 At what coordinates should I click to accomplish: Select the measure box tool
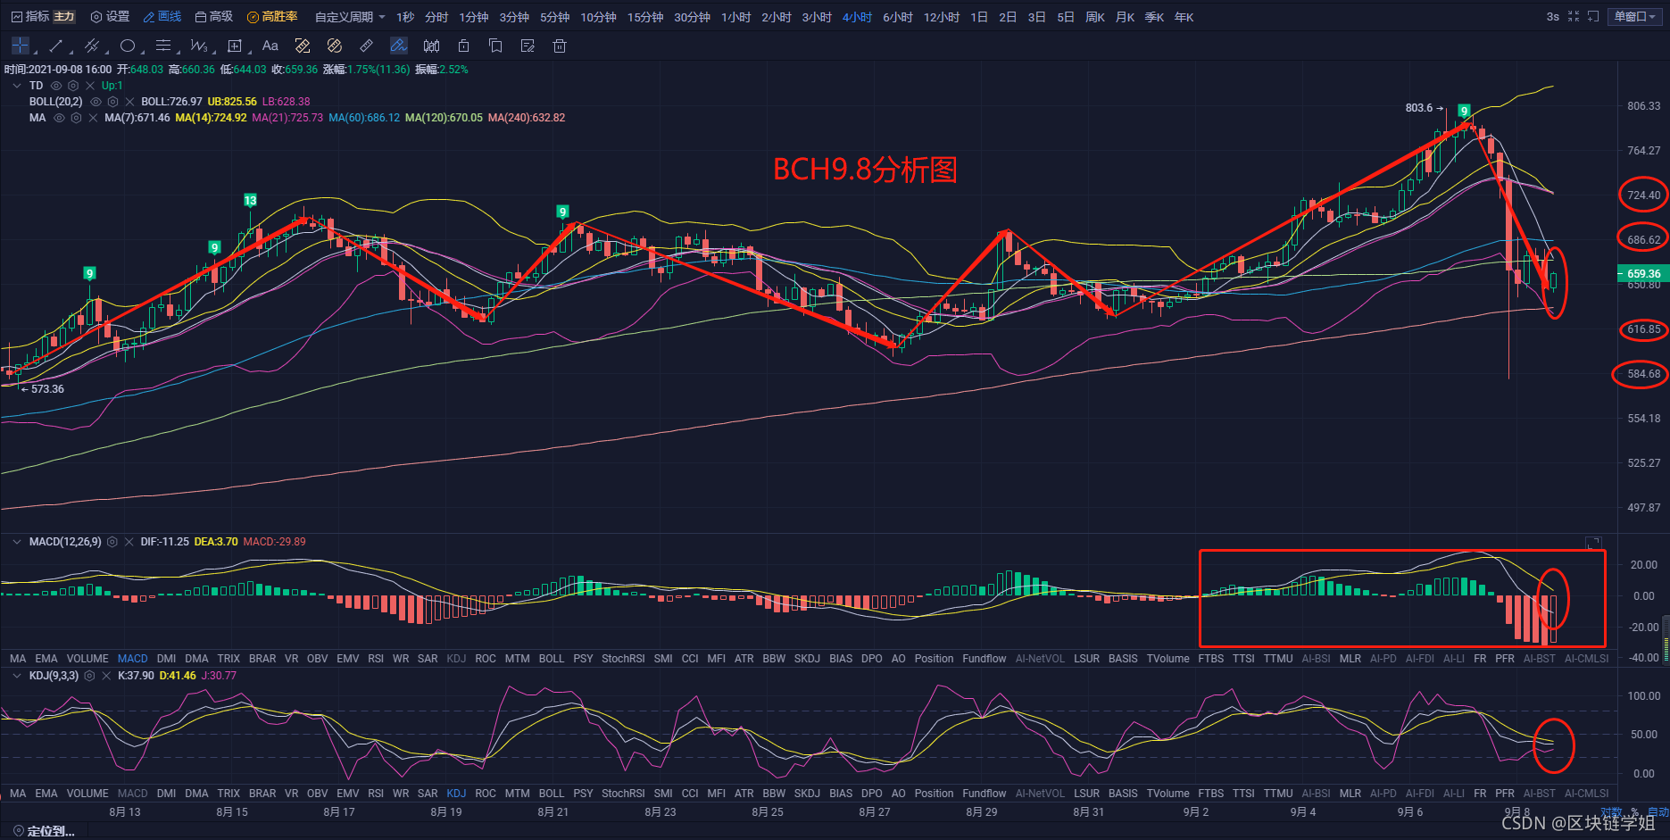pos(235,46)
